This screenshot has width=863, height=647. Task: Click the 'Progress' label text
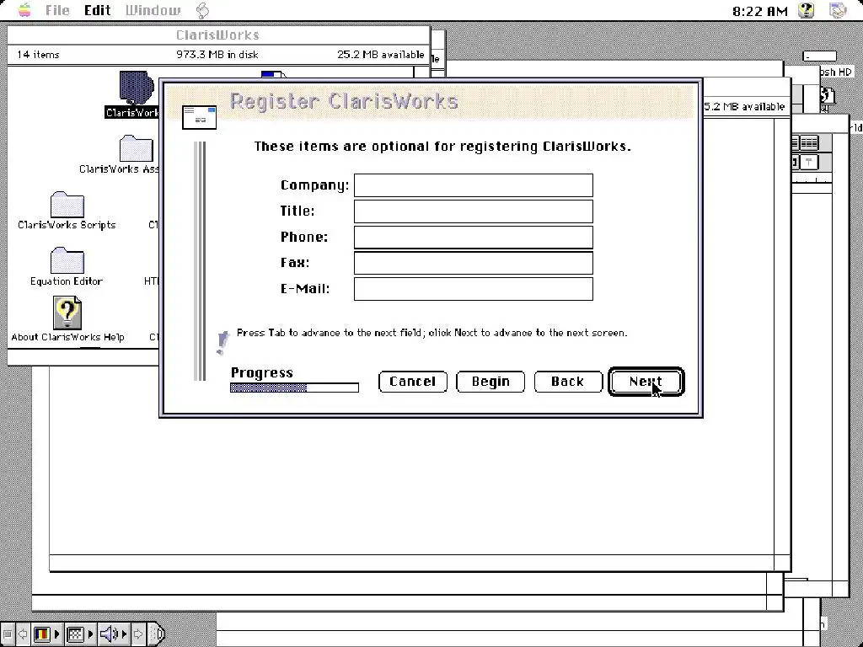(262, 373)
